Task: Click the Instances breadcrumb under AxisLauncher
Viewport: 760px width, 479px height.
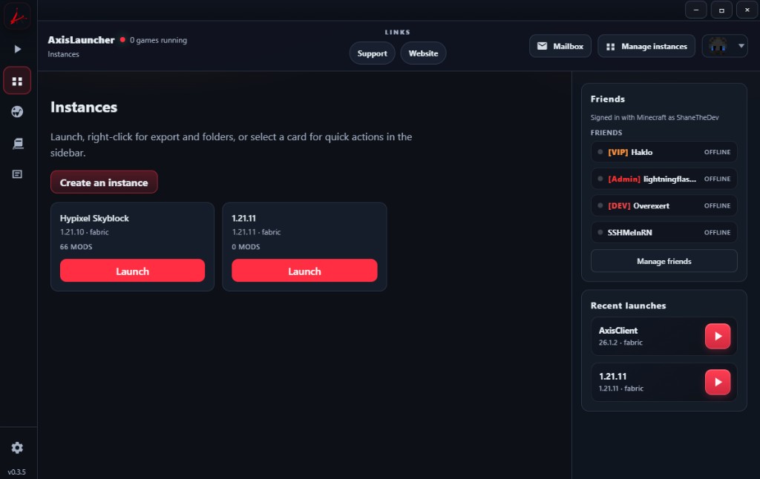Action: tap(64, 54)
